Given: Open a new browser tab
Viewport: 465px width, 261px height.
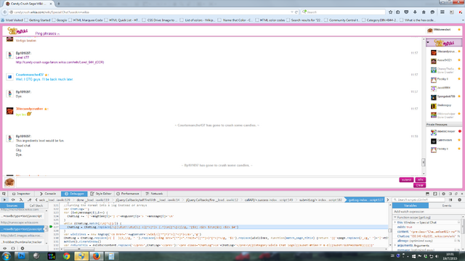Looking at the screenshot, I should 58,4.
